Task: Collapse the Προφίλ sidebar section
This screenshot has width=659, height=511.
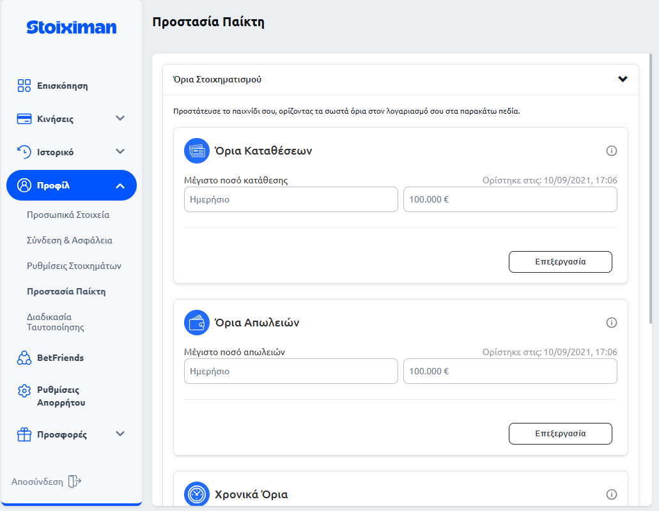Action: (x=120, y=186)
